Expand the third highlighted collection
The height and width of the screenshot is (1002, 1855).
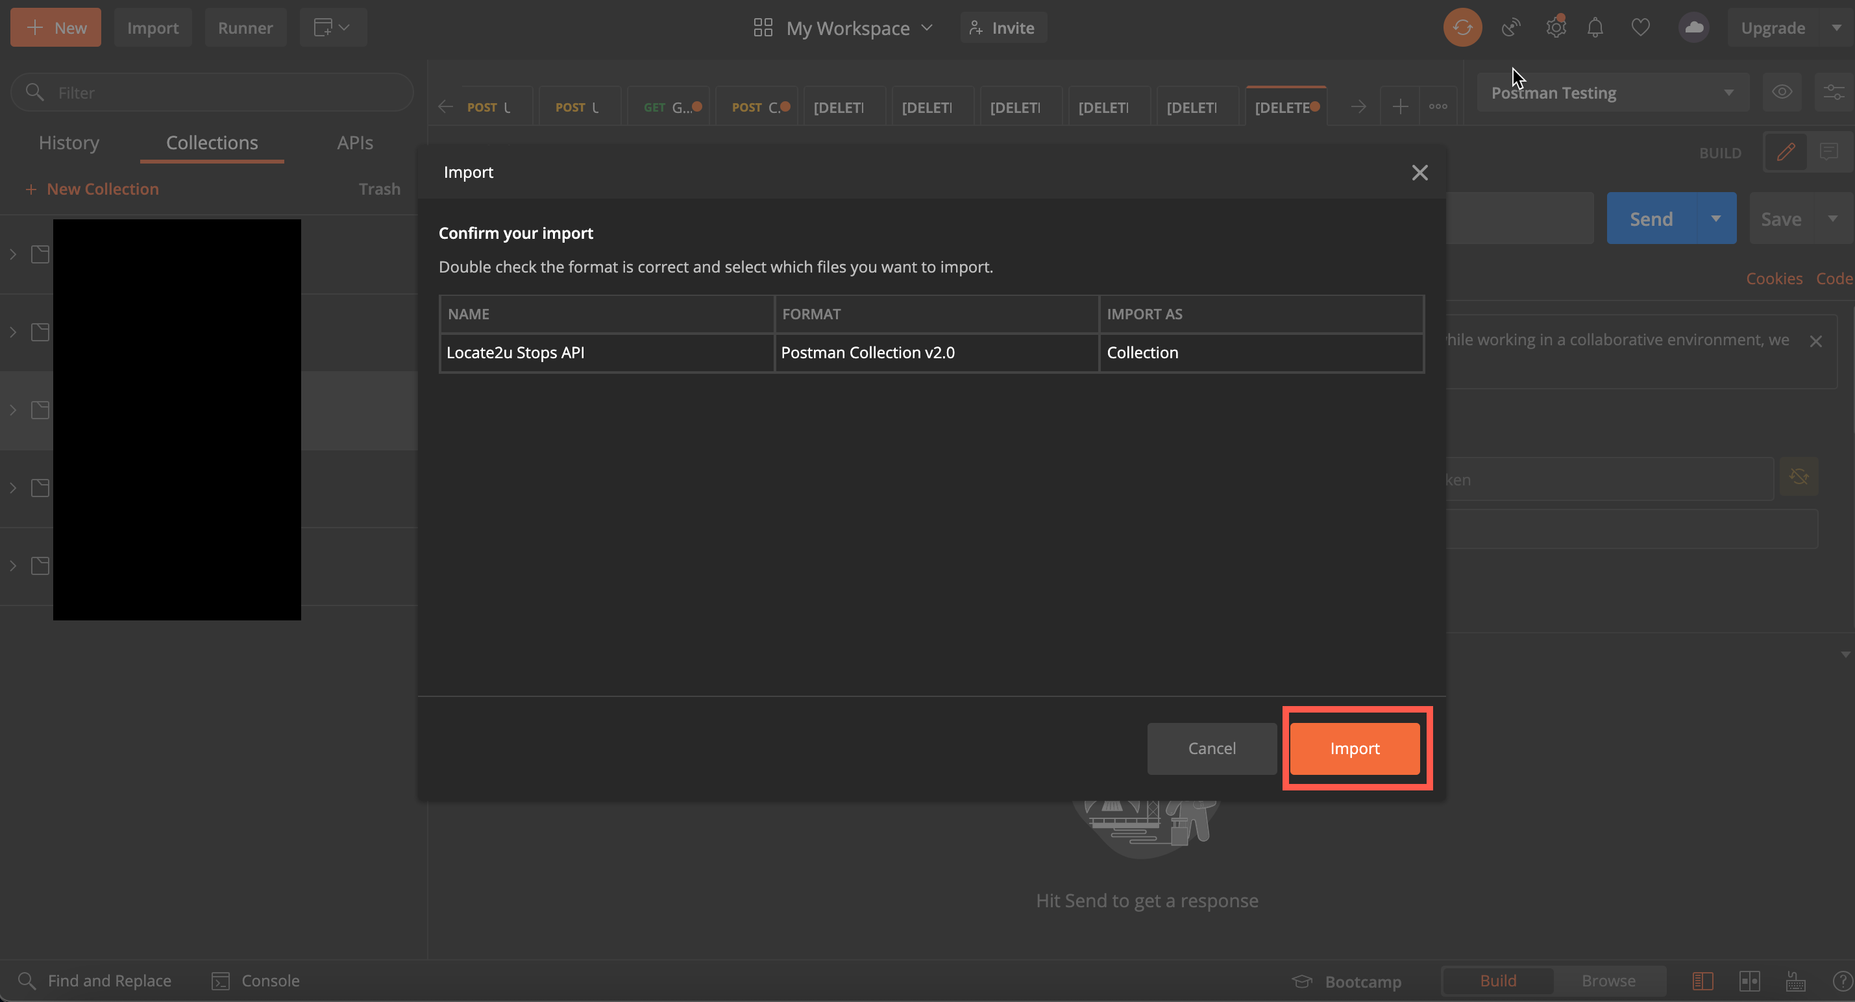[13, 409]
